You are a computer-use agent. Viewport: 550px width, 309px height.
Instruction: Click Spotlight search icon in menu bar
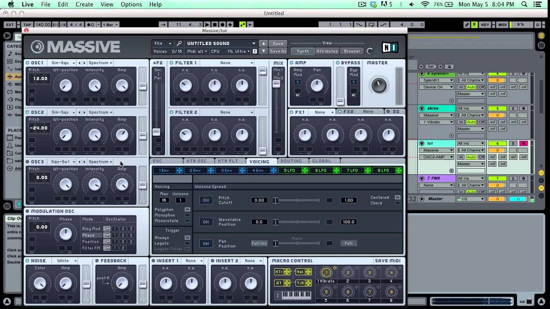point(524,4)
